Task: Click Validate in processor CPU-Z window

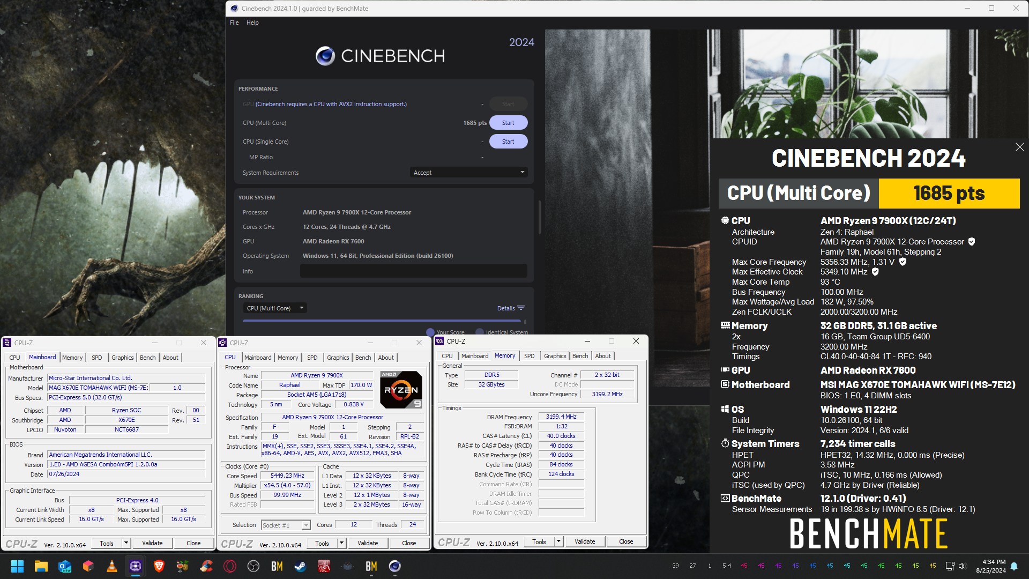Action: click(368, 543)
